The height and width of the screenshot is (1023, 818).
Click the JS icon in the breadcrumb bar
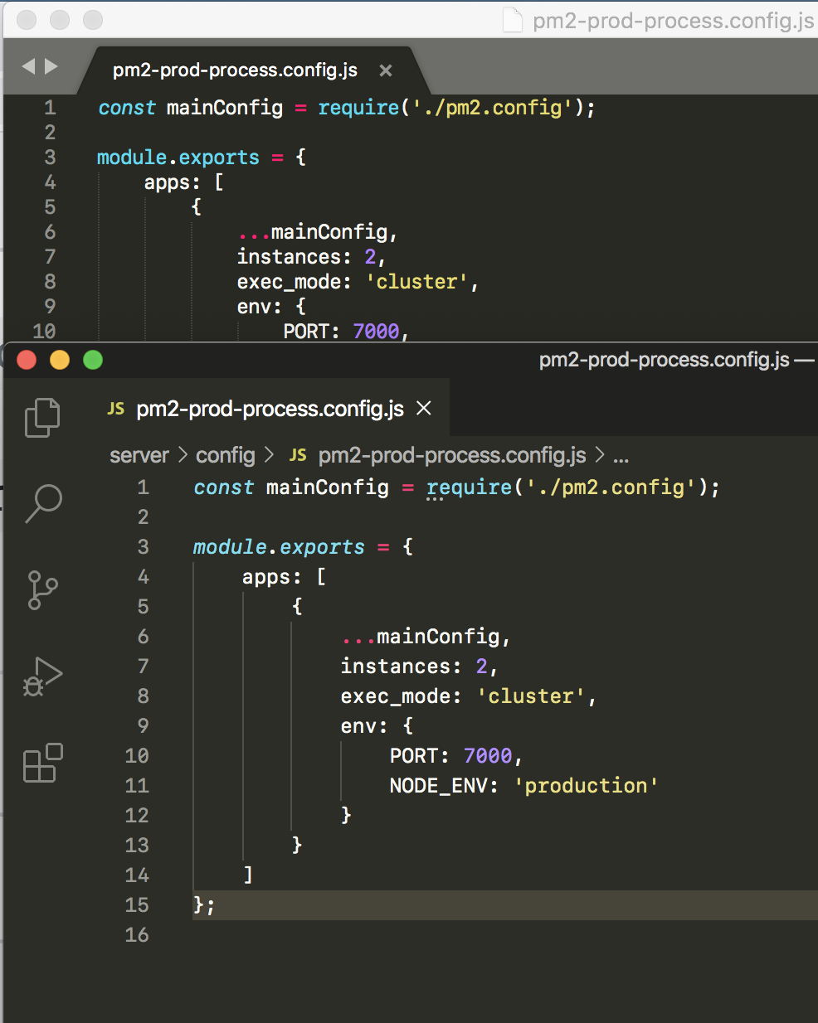click(x=298, y=455)
